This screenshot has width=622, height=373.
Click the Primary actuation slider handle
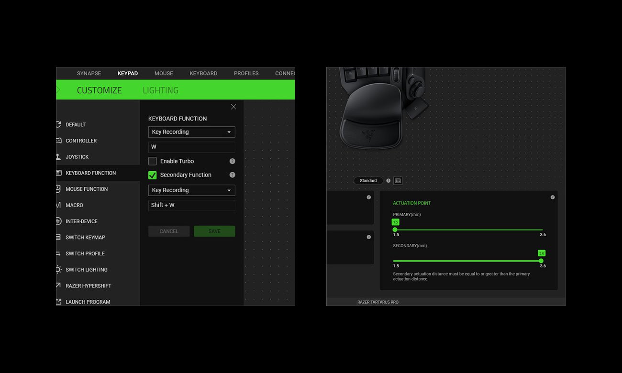[x=395, y=230]
